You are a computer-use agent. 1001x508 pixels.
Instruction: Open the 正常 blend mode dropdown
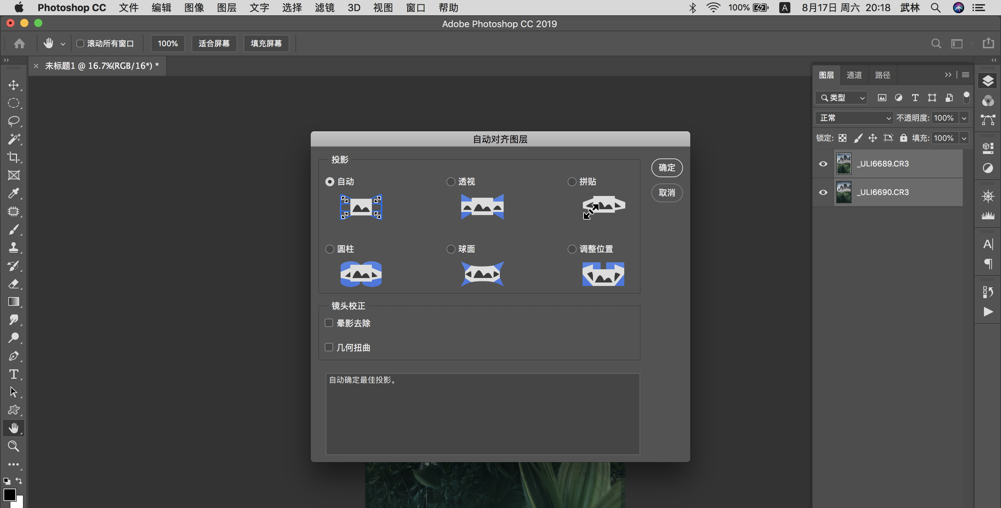point(854,118)
